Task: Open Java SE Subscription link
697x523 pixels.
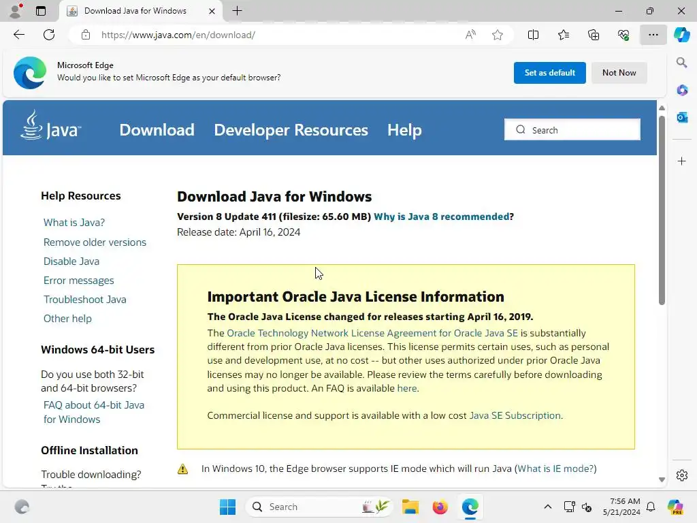Action: (515, 415)
